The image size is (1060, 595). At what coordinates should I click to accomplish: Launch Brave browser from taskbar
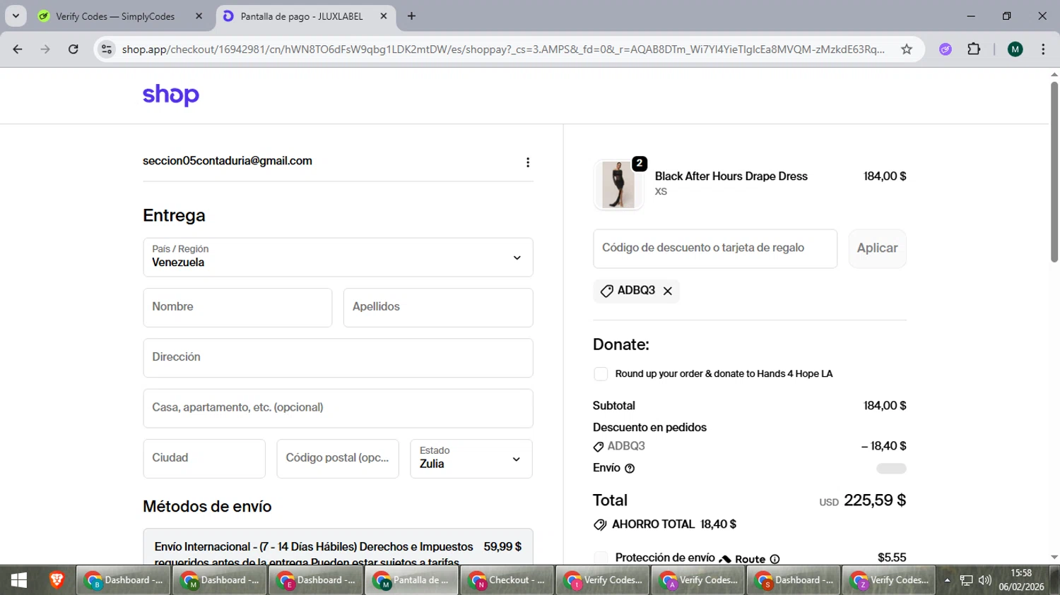coord(57,580)
